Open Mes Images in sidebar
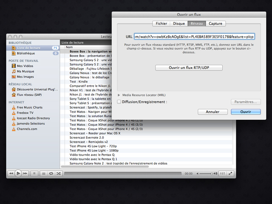 (23, 76)
